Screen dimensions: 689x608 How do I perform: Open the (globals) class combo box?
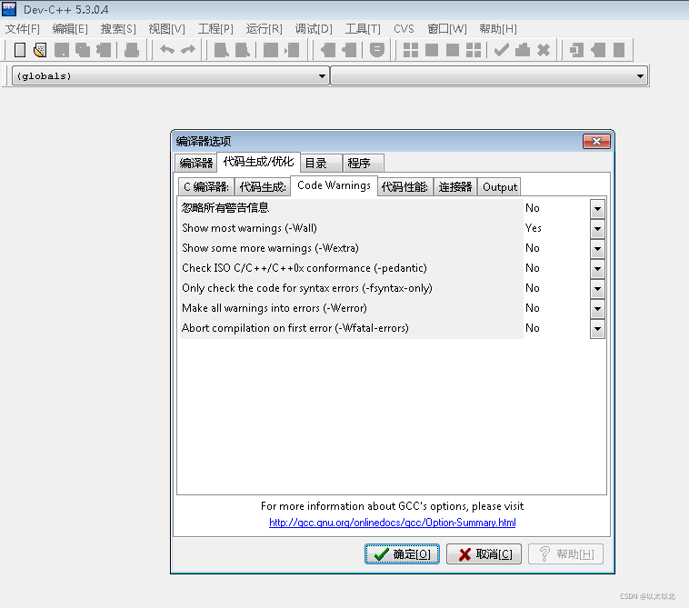pyautogui.click(x=170, y=76)
